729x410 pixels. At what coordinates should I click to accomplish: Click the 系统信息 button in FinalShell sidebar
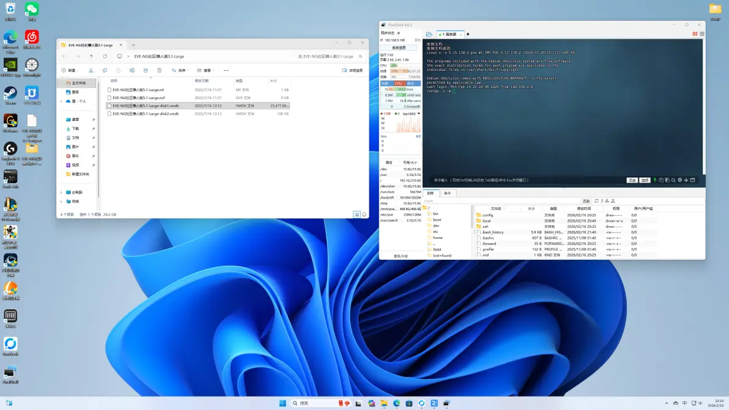[x=399, y=48]
